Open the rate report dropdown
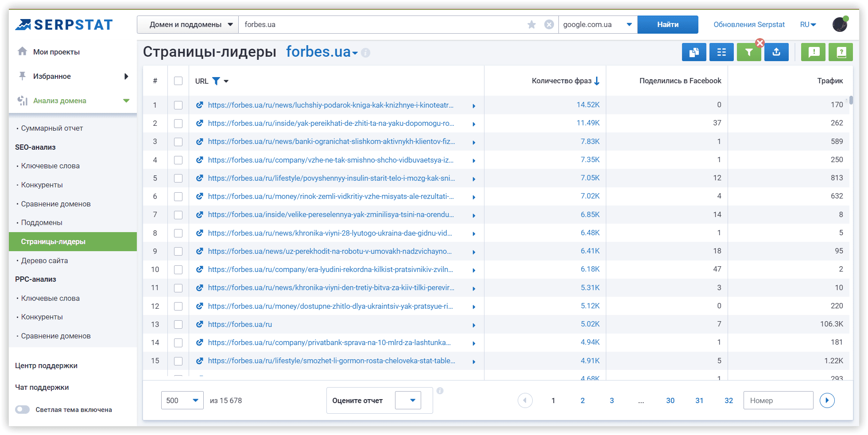The width and height of the screenshot is (868, 435). [408, 400]
